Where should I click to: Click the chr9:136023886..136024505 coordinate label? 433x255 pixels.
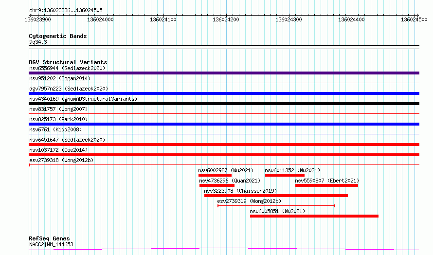click(x=66, y=10)
